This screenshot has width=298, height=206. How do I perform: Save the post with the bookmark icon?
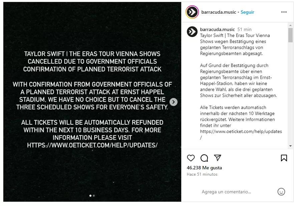coord(284,158)
